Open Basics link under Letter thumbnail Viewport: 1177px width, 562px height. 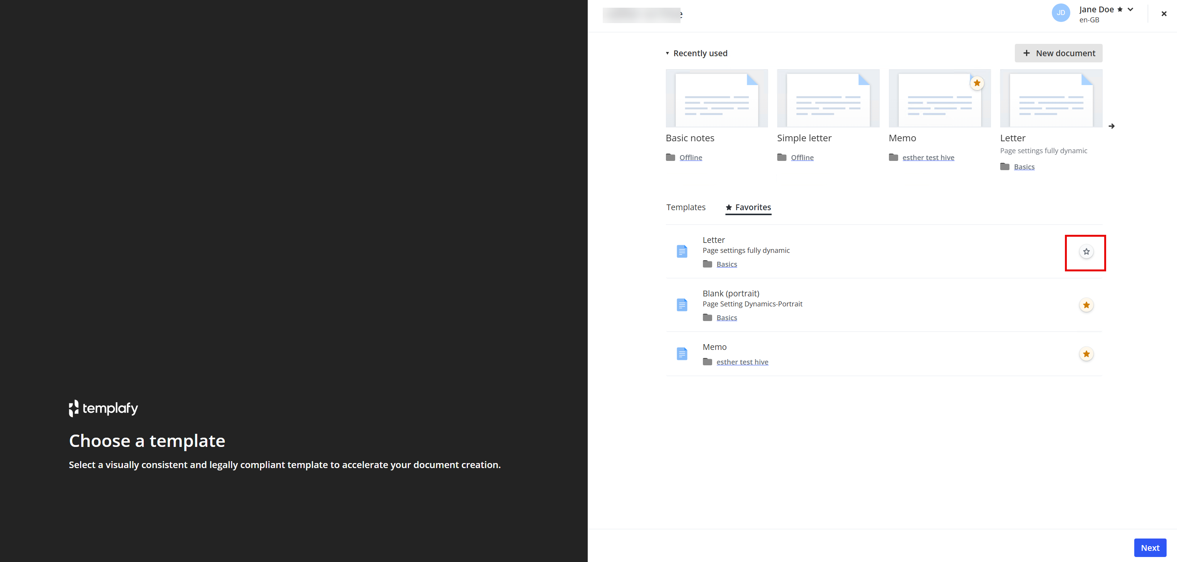click(1024, 167)
